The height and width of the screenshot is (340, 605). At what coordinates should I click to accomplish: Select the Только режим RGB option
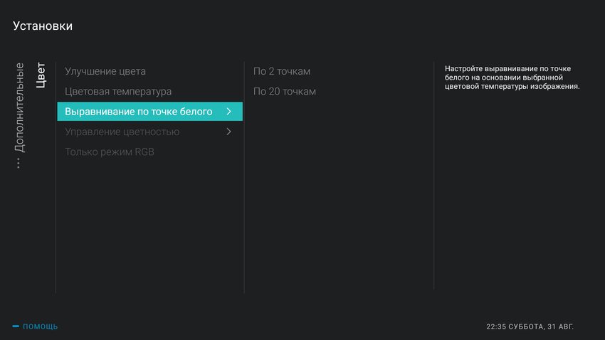pyautogui.click(x=109, y=152)
